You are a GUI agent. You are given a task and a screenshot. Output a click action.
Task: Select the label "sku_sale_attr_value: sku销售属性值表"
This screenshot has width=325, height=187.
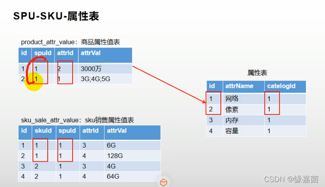(78, 120)
